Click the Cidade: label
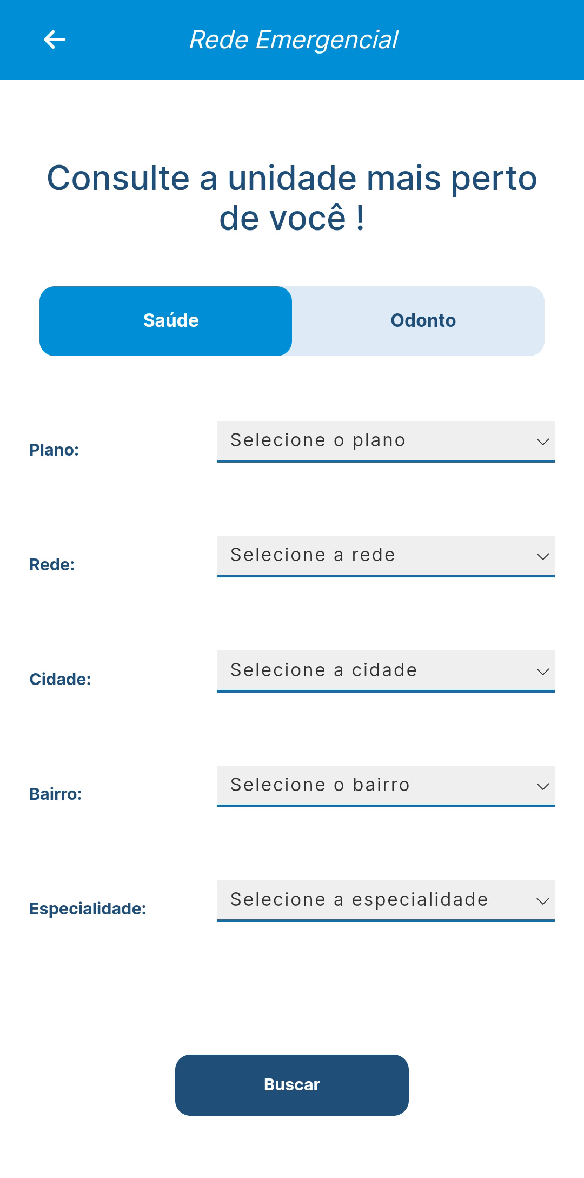This screenshot has height=1178, width=584. point(60,679)
